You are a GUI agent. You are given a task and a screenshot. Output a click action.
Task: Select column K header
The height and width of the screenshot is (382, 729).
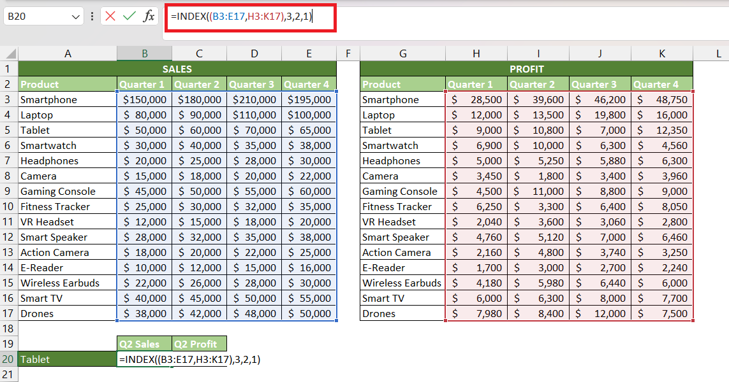pos(661,53)
